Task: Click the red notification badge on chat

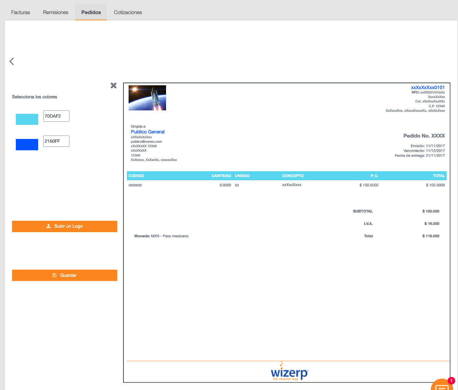Action: pos(451,381)
